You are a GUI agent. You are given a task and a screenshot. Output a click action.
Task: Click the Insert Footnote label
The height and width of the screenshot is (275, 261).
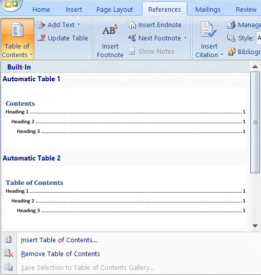point(110,51)
